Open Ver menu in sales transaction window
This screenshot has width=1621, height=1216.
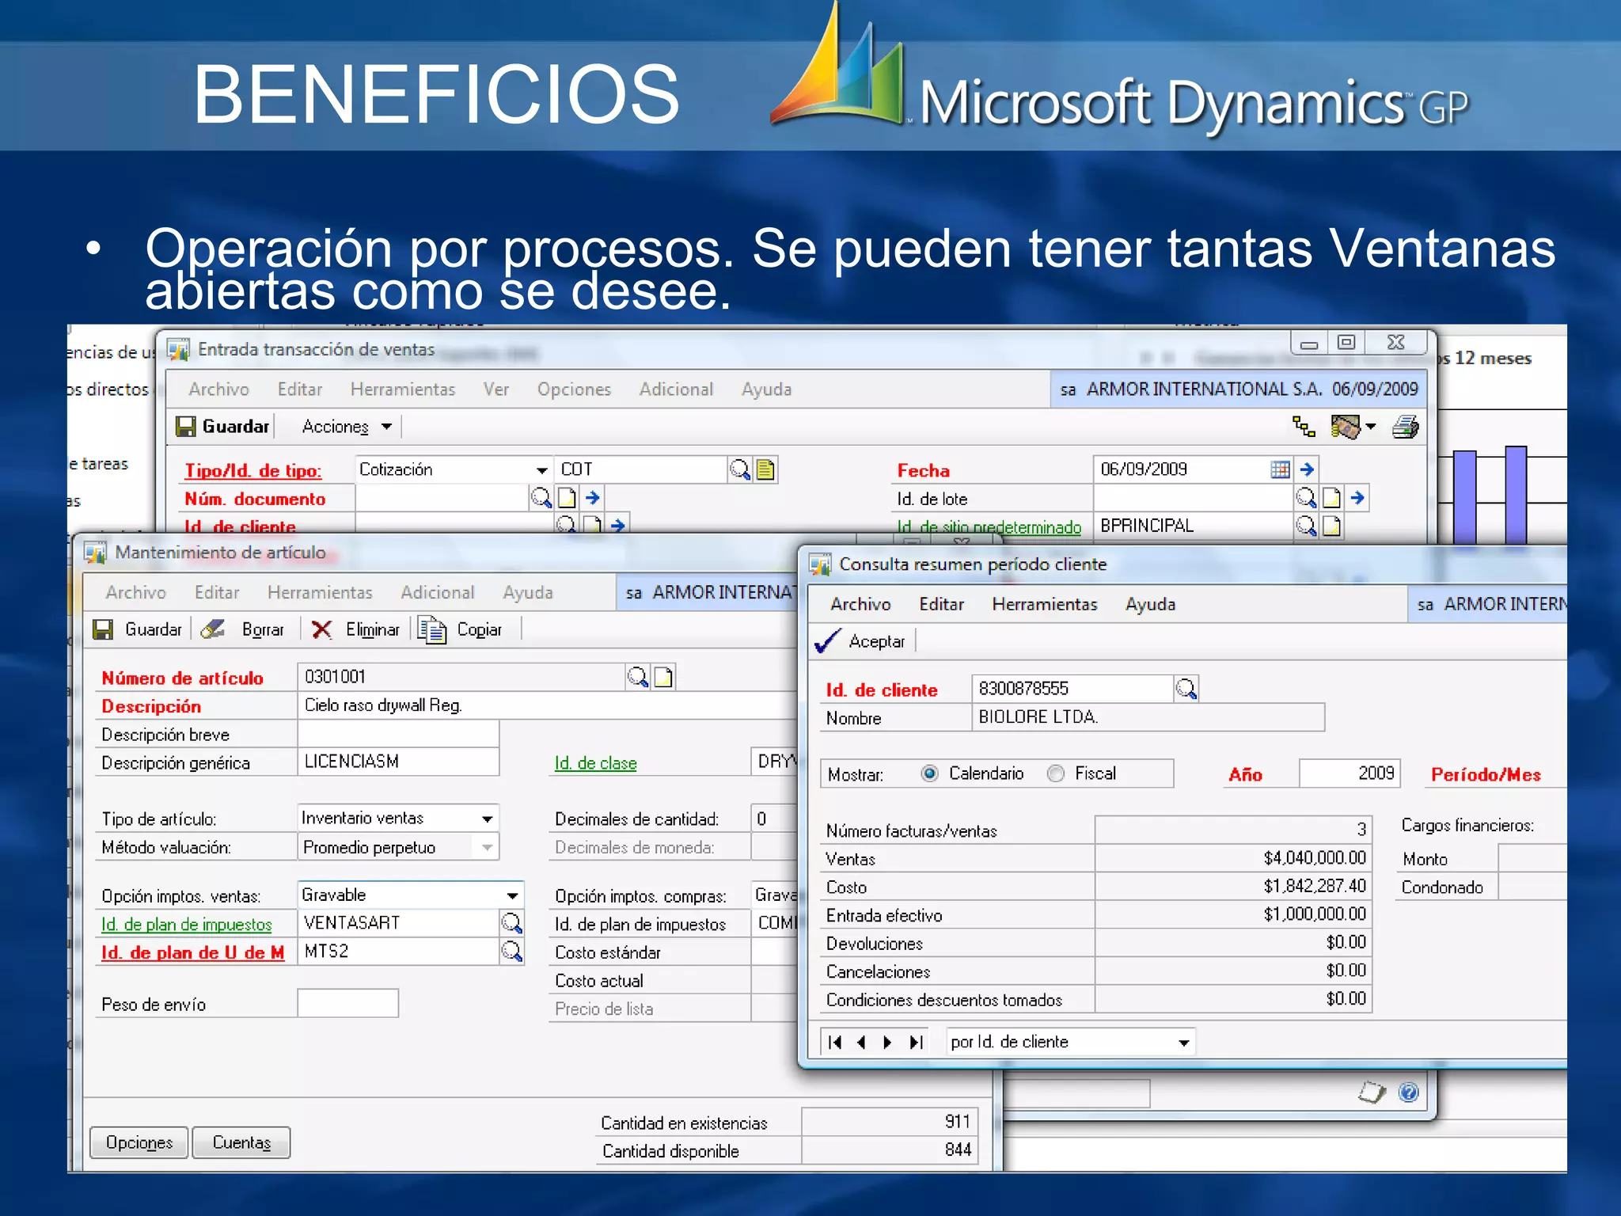pos(496,389)
